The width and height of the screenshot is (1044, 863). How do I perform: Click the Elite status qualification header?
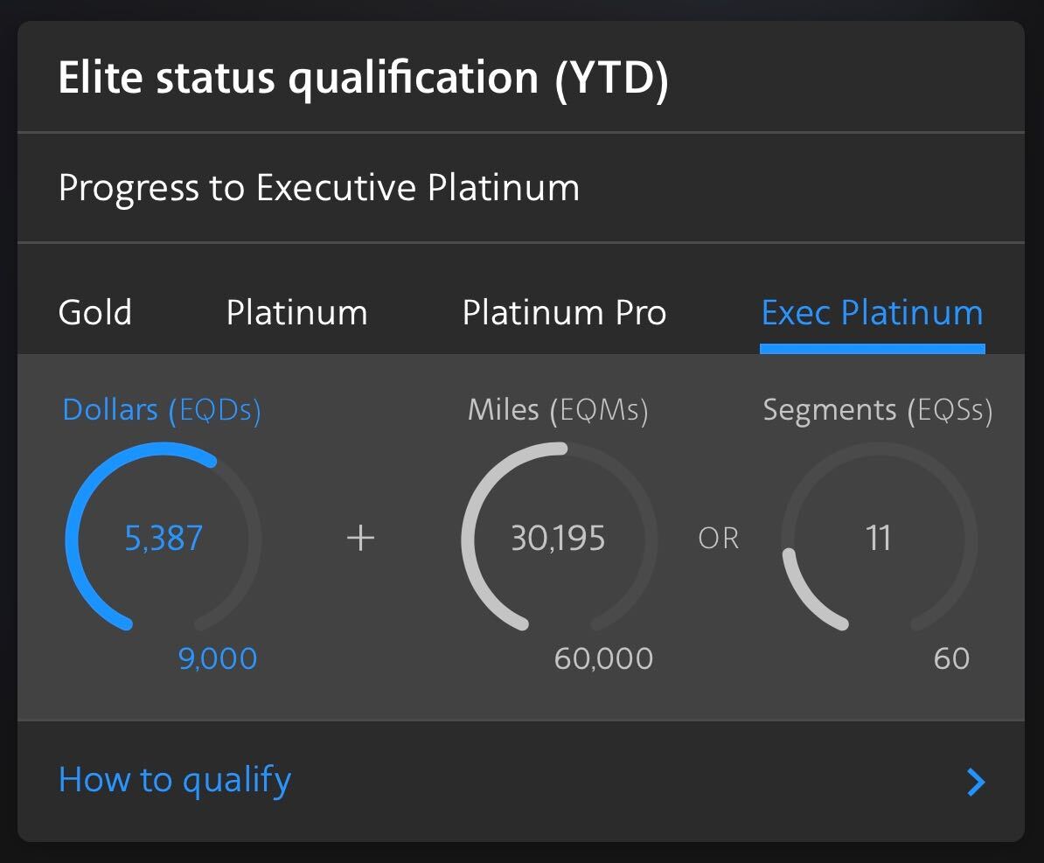[x=363, y=78]
